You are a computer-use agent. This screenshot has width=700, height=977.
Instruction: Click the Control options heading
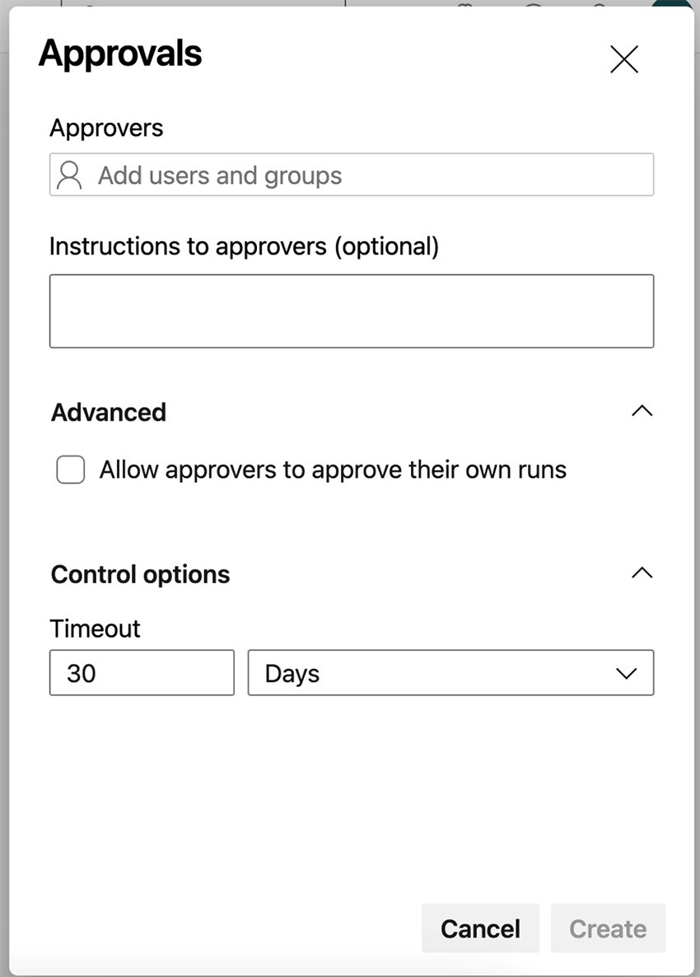141,574
